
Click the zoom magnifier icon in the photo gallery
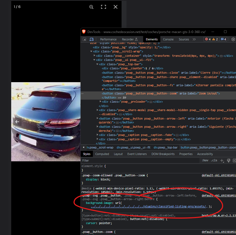pos(91,7)
